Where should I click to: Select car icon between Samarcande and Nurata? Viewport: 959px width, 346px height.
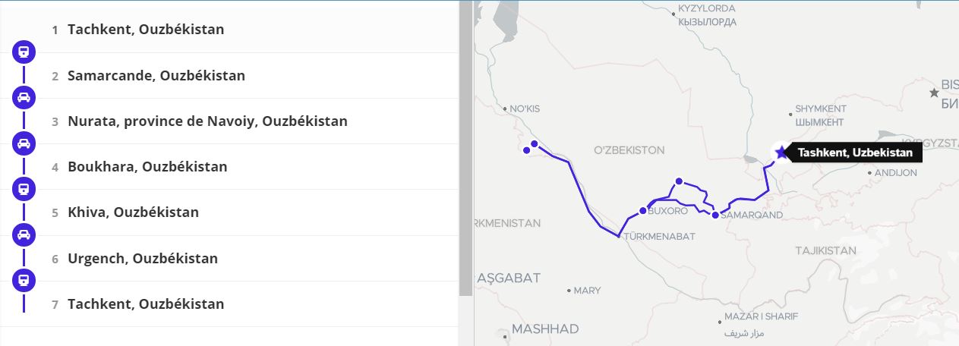[x=24, y=98]
